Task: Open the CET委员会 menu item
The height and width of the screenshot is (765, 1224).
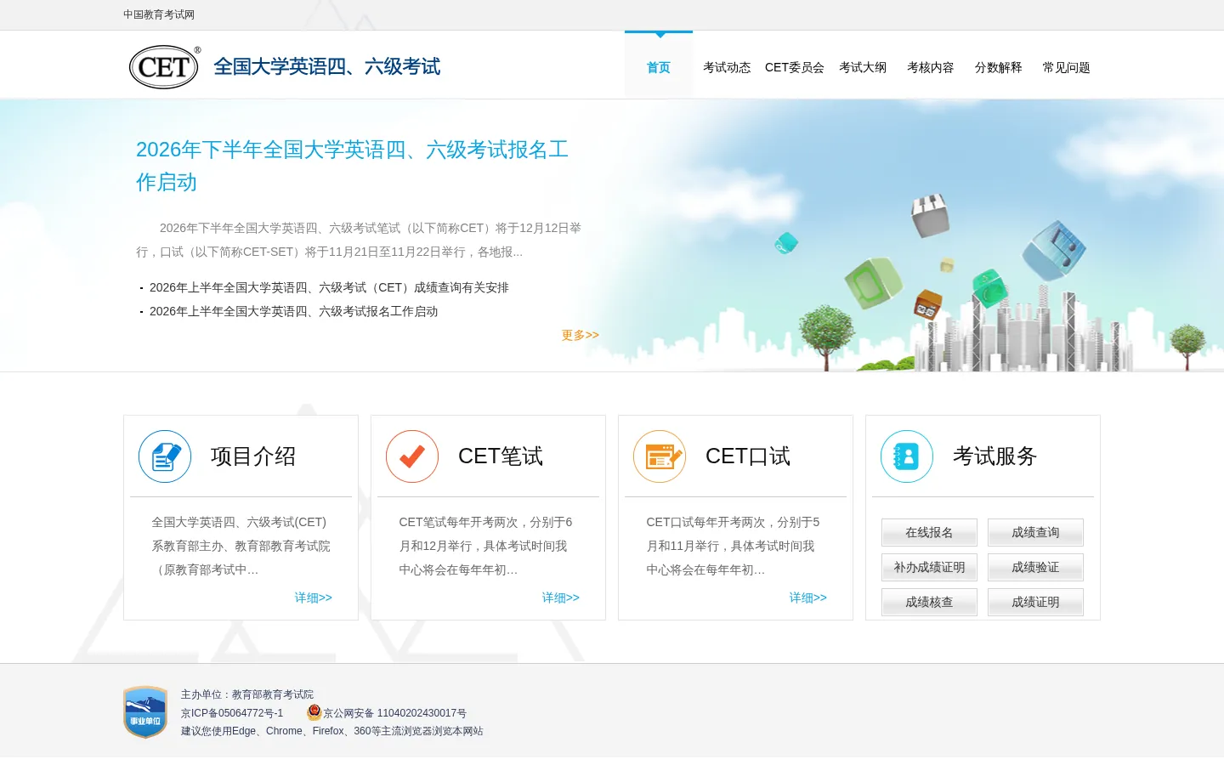Action: click(795, 67)
